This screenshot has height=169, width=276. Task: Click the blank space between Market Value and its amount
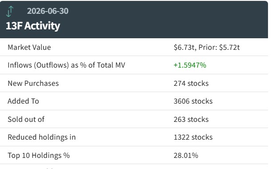coord(112,47)
